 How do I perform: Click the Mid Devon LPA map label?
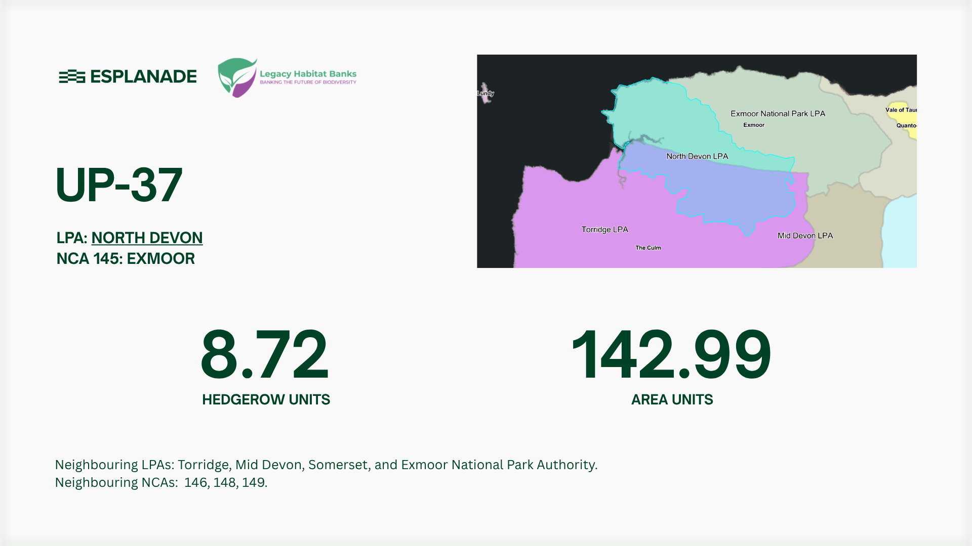pos(805,236)
